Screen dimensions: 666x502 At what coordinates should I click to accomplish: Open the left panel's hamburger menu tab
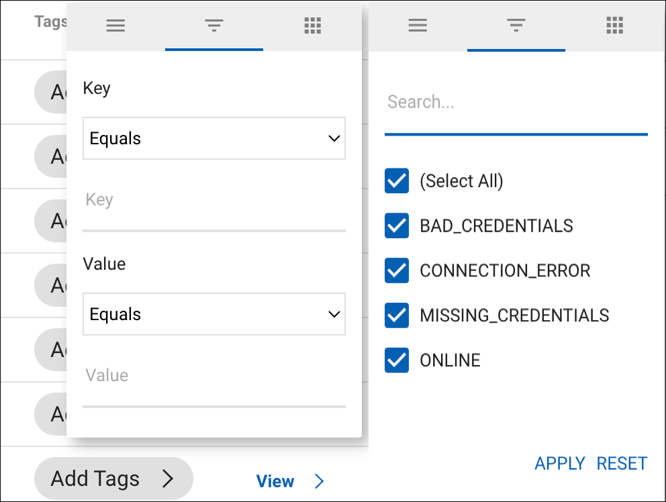tap(115, 26)
